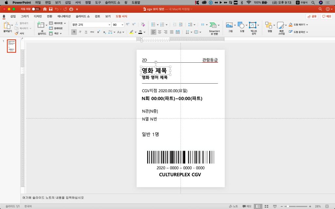
Task: Apply superscript formatting
Action: coord(98,32)
